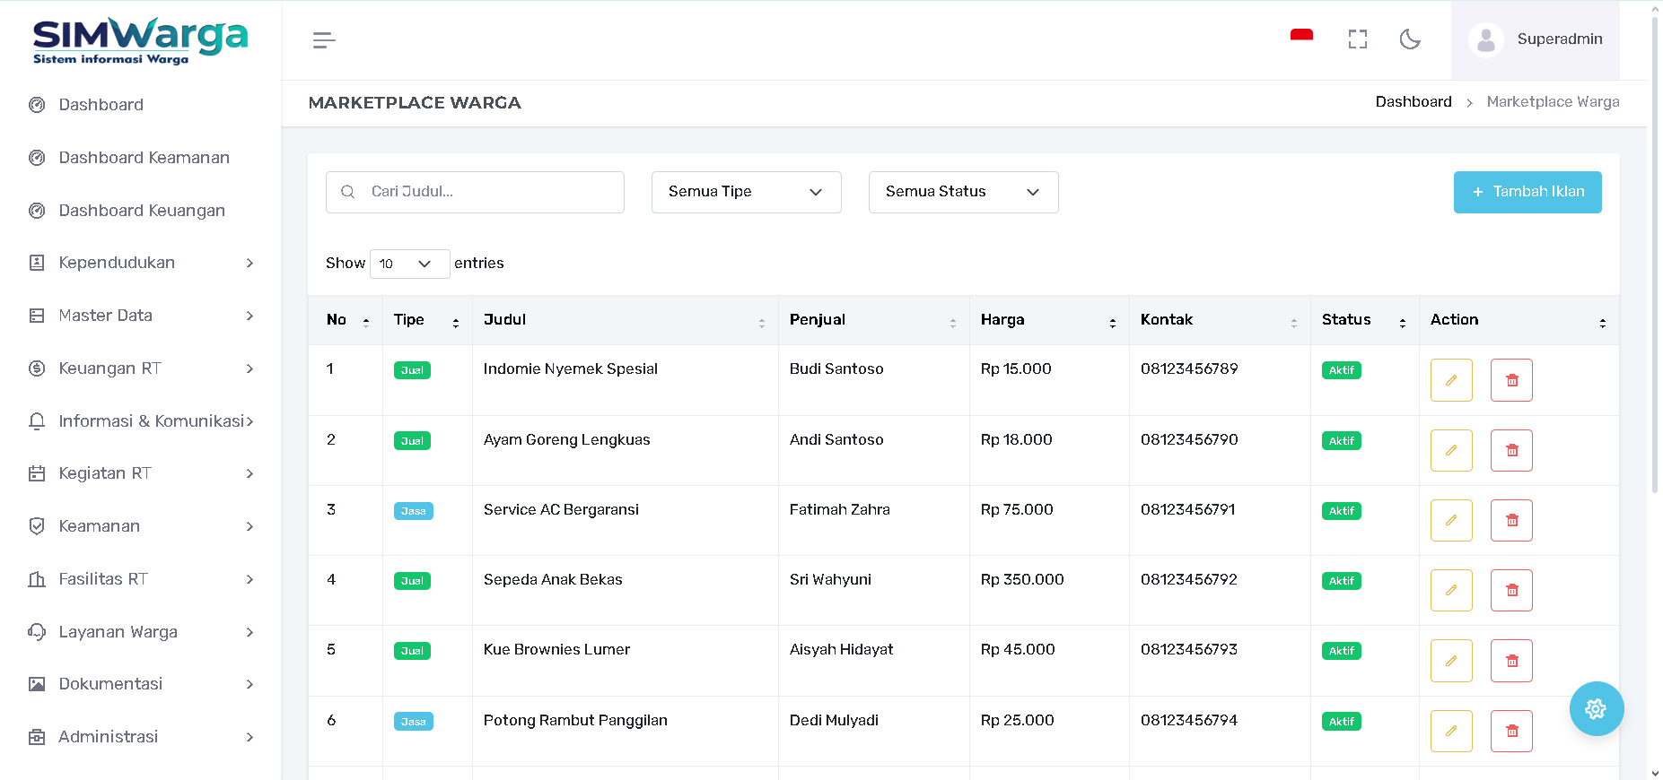The width and height of the screenshot is (1663, 780).
Task: Toggle dark mode with the moon icon
Action: pyautogui.click(x=1410, y=39)
